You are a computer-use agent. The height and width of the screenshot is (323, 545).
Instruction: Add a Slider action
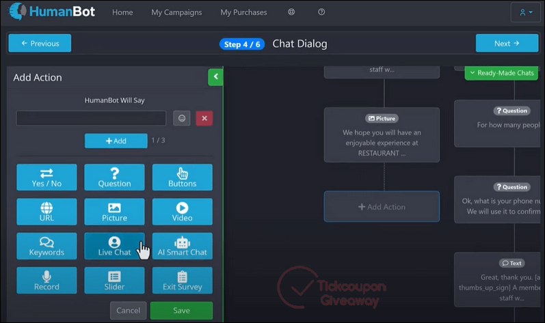(114, 281)
